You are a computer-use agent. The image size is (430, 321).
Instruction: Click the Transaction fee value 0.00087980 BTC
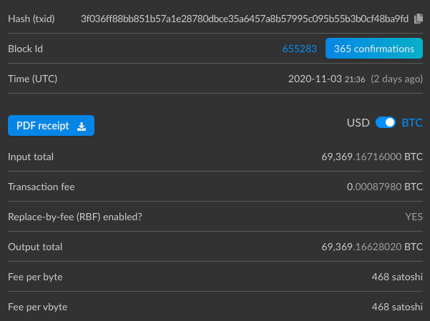(x=384, y=187)
